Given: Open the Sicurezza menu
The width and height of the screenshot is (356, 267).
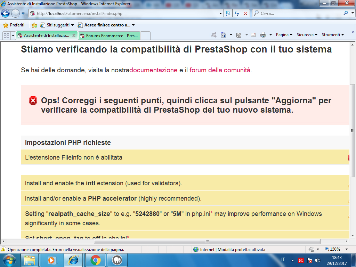Looking at the screenshot, I should (307, 35).
